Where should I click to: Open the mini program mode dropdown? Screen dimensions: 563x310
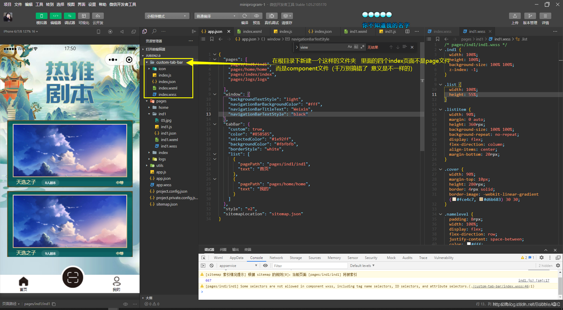point(167,16)
